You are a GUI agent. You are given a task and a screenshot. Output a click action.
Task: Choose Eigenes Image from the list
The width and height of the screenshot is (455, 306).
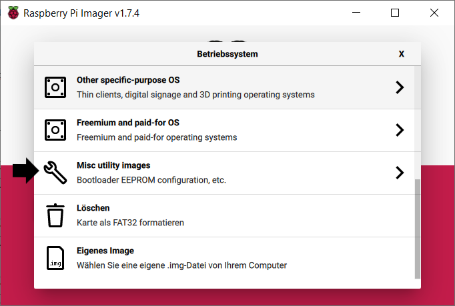point(224,258)
